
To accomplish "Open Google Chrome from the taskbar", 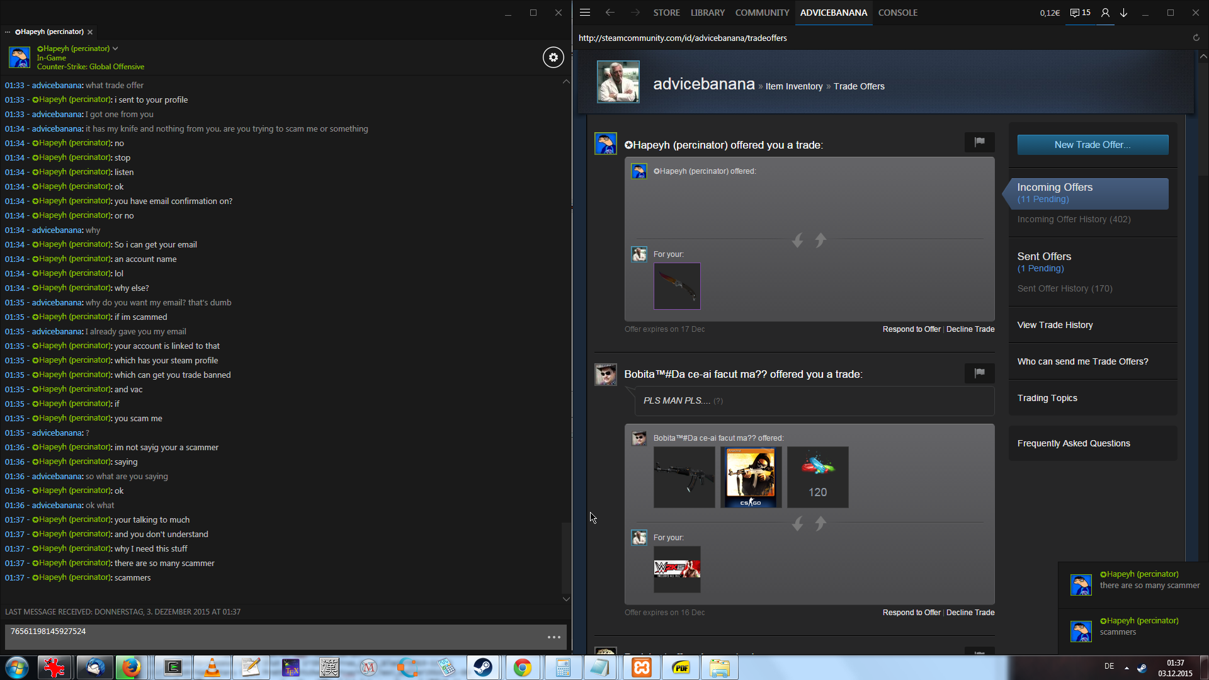I will pyautogui.click(x=522, y=667).
